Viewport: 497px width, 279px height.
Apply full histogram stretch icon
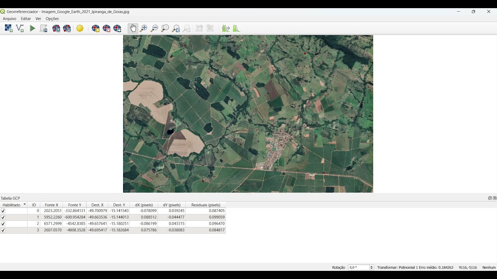[x=226, y=28]
